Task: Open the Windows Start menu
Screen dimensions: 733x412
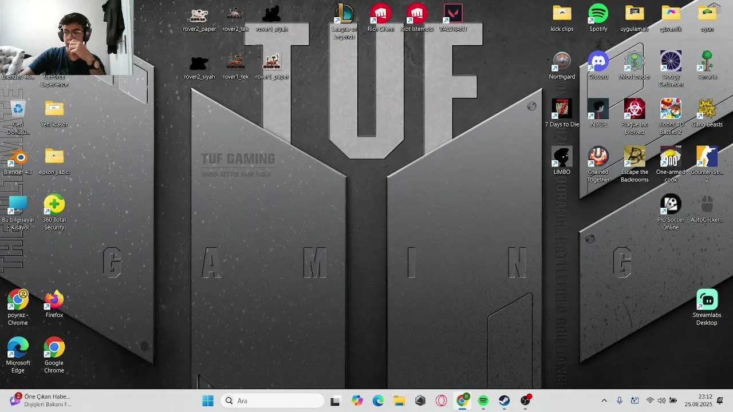Action: (x=207, y=401)
